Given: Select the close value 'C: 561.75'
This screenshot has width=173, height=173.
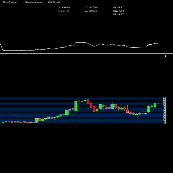Looking at the screenshot, I should [63, 11].
